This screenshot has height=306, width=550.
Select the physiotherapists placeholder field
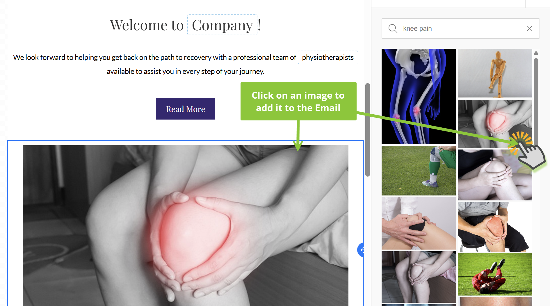click(328, 57)
